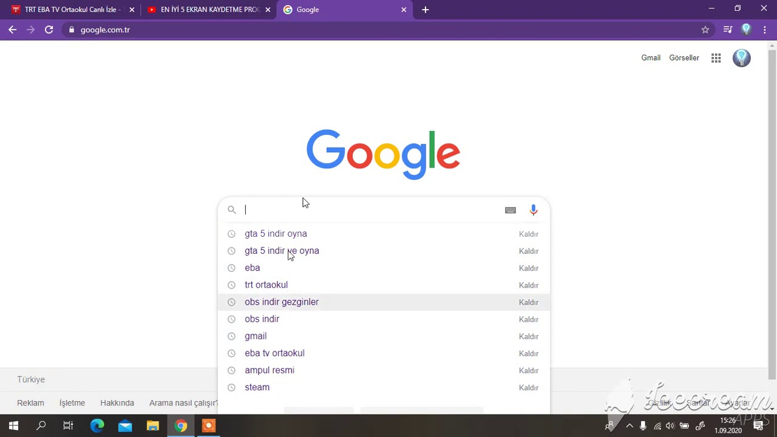Open a new tab with plus button

425,10
